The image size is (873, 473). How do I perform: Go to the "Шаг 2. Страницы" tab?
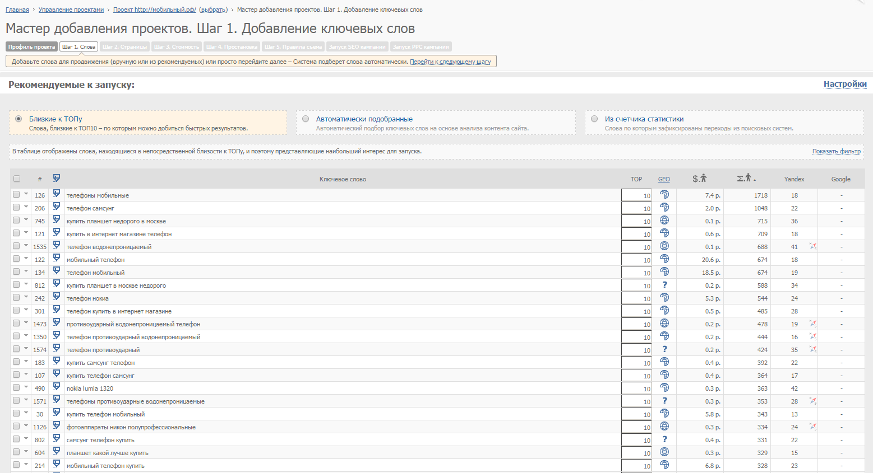tap(125, 47)
